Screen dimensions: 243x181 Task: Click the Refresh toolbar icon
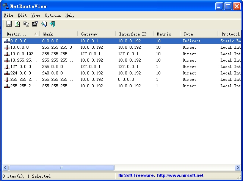(17, 24)
